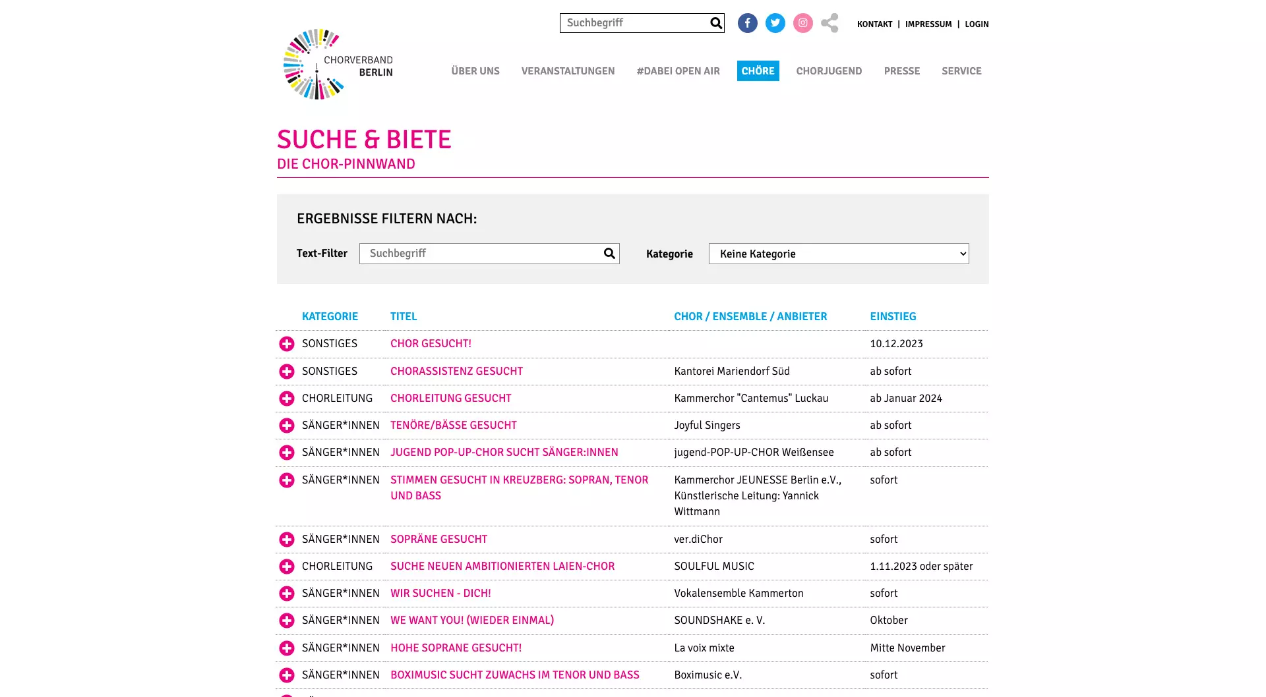Open the Chorjugend menu

[829, 71]
